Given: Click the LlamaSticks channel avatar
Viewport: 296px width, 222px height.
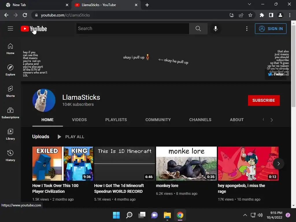Looking at the screenshot, I should tap(44, 100).
